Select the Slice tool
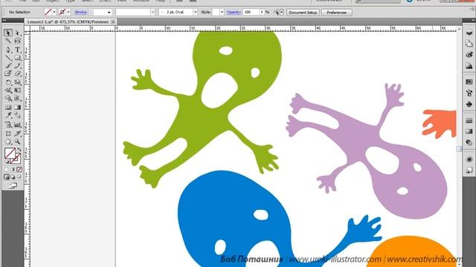Viewport: 476px width, 267px height. (18, 133)
